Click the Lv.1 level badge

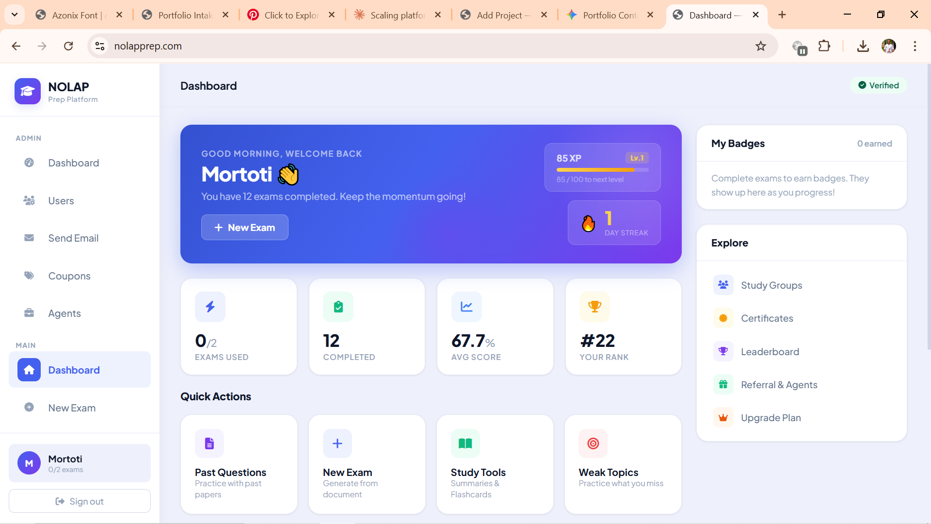[637, 158]
